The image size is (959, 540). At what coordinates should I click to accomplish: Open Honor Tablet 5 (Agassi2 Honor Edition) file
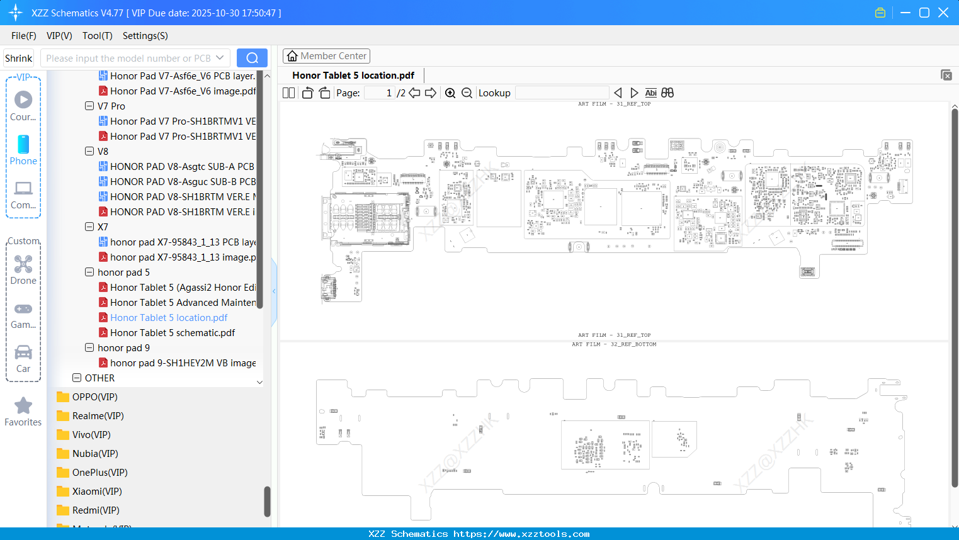[178, 287]
